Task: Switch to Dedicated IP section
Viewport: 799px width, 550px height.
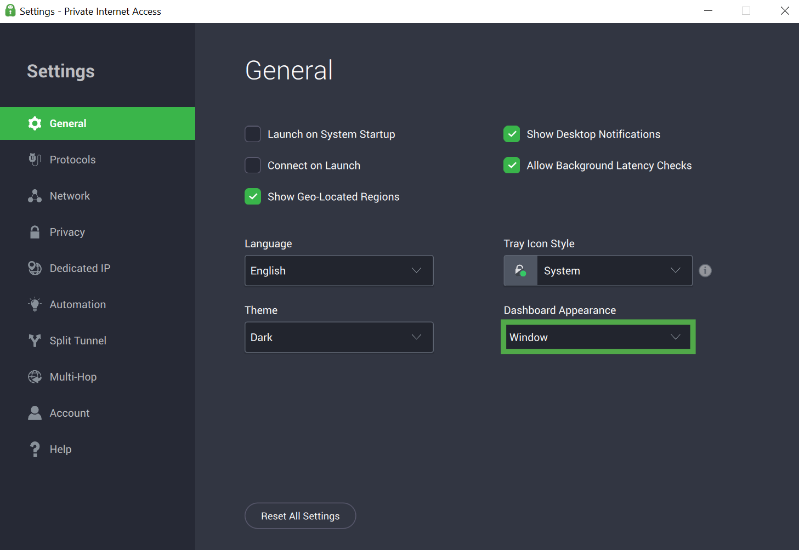Action: point(98,268)
